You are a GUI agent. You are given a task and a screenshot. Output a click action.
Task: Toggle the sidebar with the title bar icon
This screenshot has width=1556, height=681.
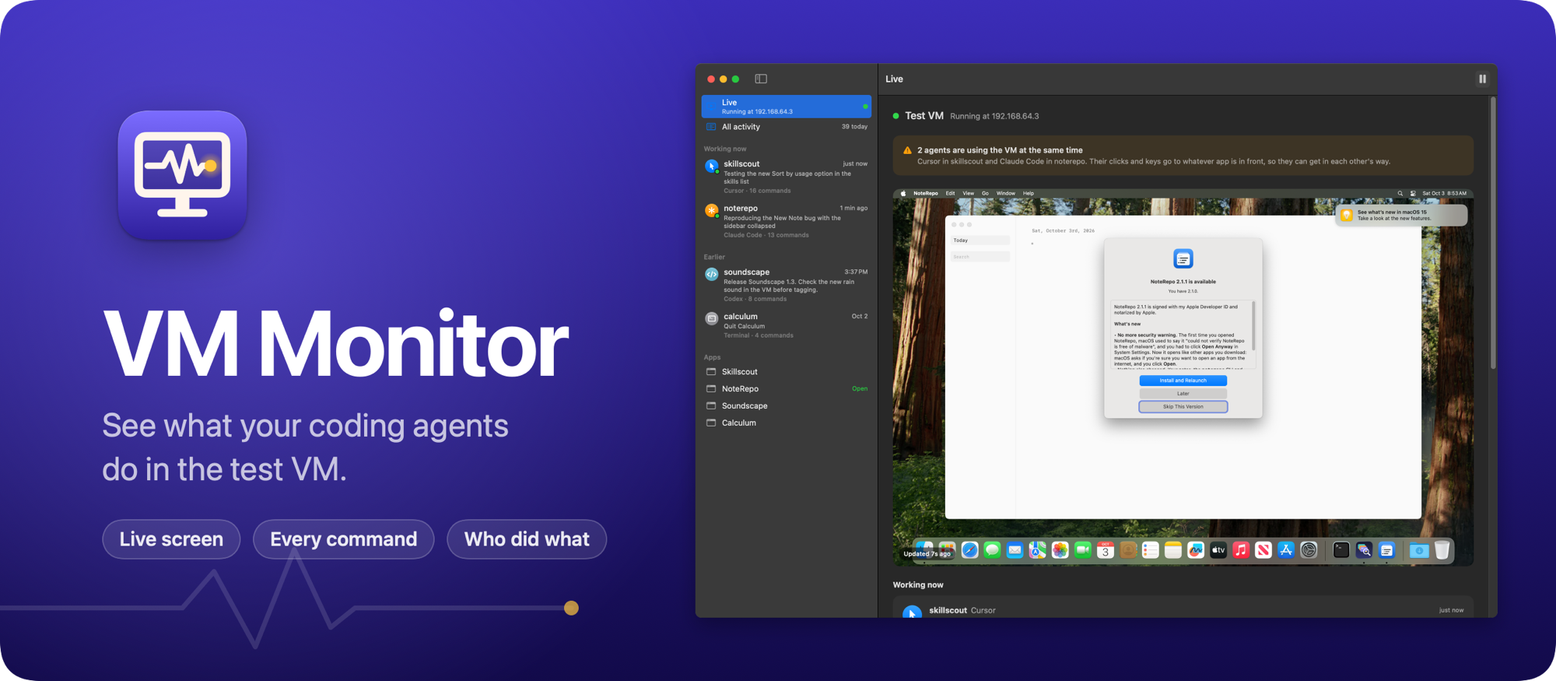[761, 79]
